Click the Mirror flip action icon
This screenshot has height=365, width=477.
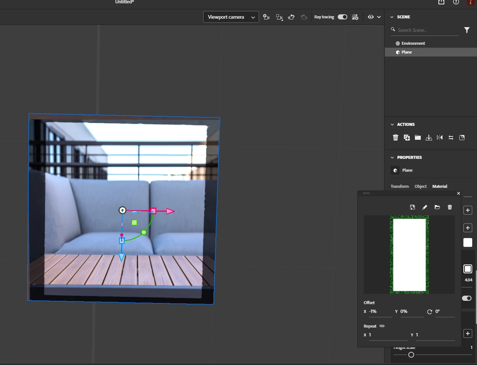point(440,138)
